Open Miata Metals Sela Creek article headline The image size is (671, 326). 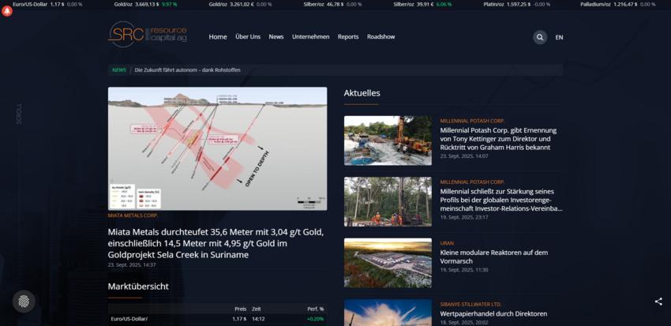(216, 243)
